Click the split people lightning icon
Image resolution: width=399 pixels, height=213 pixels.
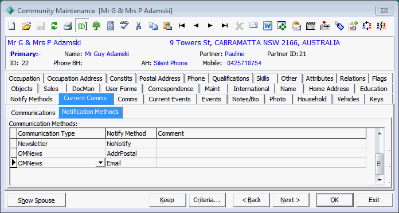[381, 26]
